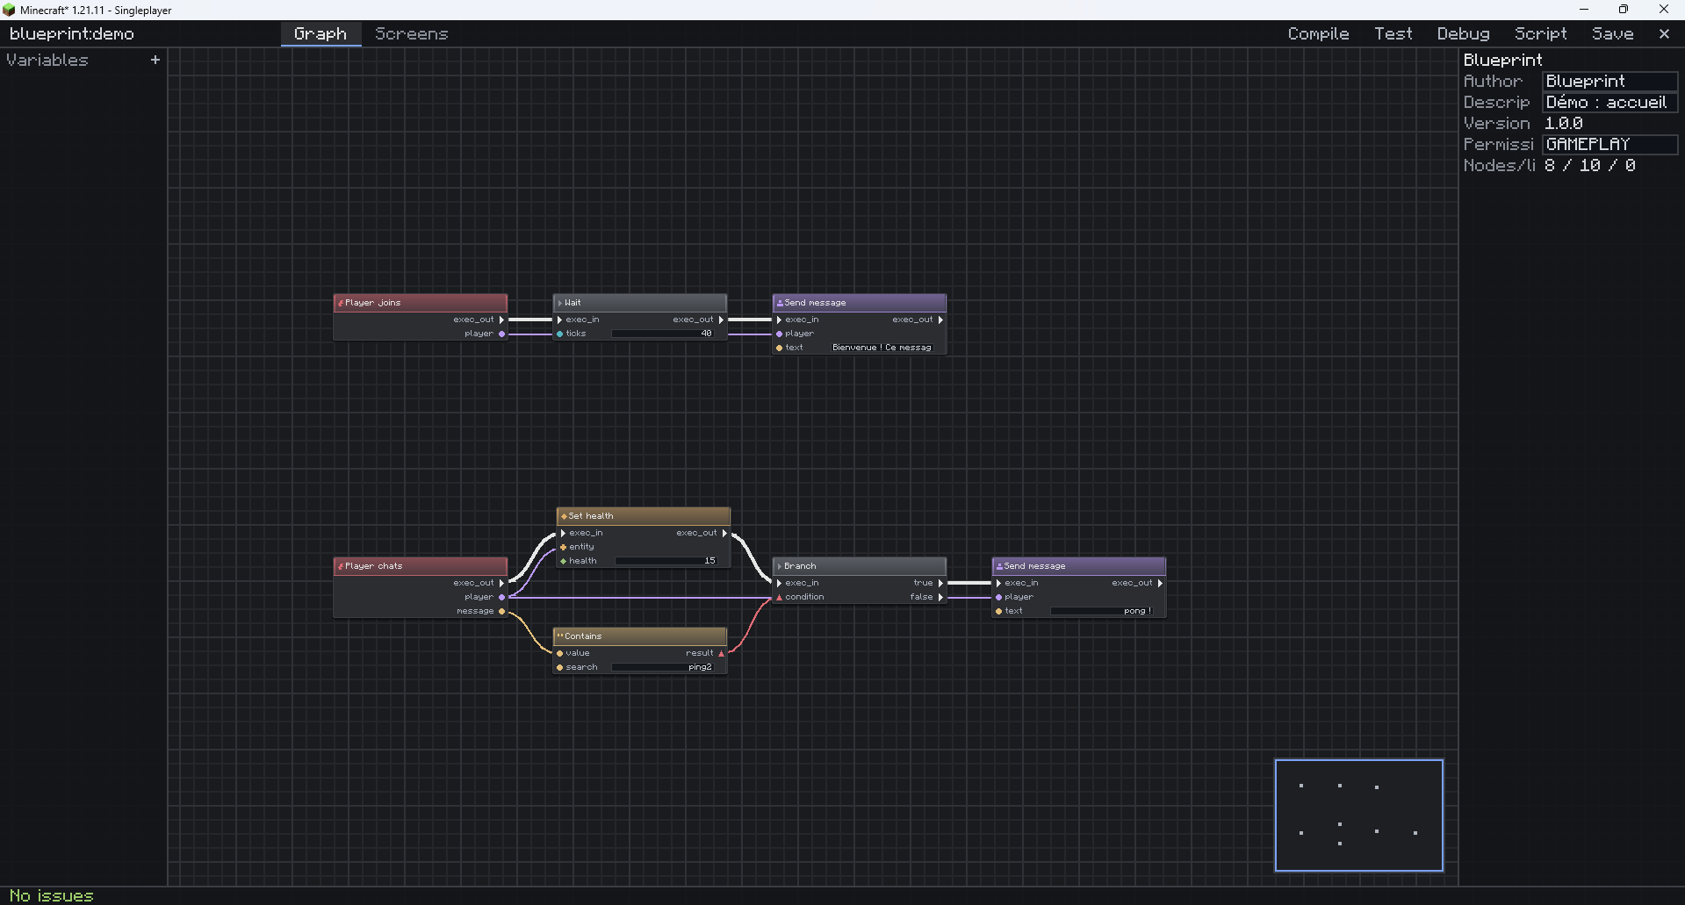Switch to the Graph tab
1685x905 pixels.
[320, 33]
